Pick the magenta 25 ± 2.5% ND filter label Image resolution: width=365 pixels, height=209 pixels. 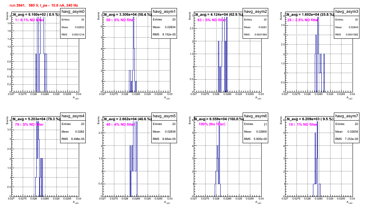303,20
